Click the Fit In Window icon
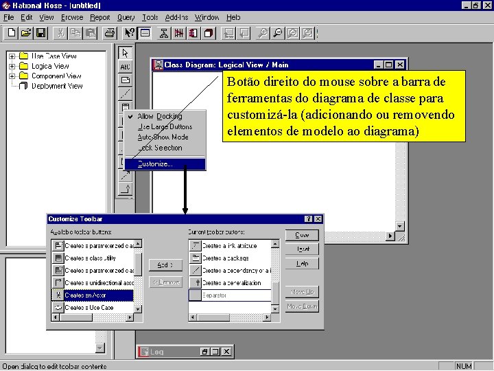494x371 pixels. tap(293, 33)
